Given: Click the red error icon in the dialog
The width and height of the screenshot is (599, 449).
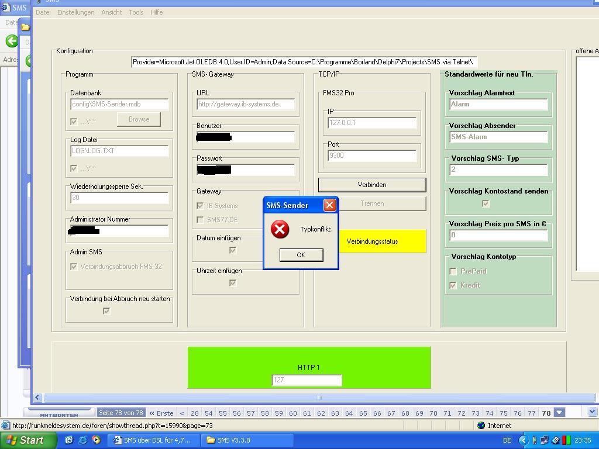Looking at the screenshot, I should point(280,229).
